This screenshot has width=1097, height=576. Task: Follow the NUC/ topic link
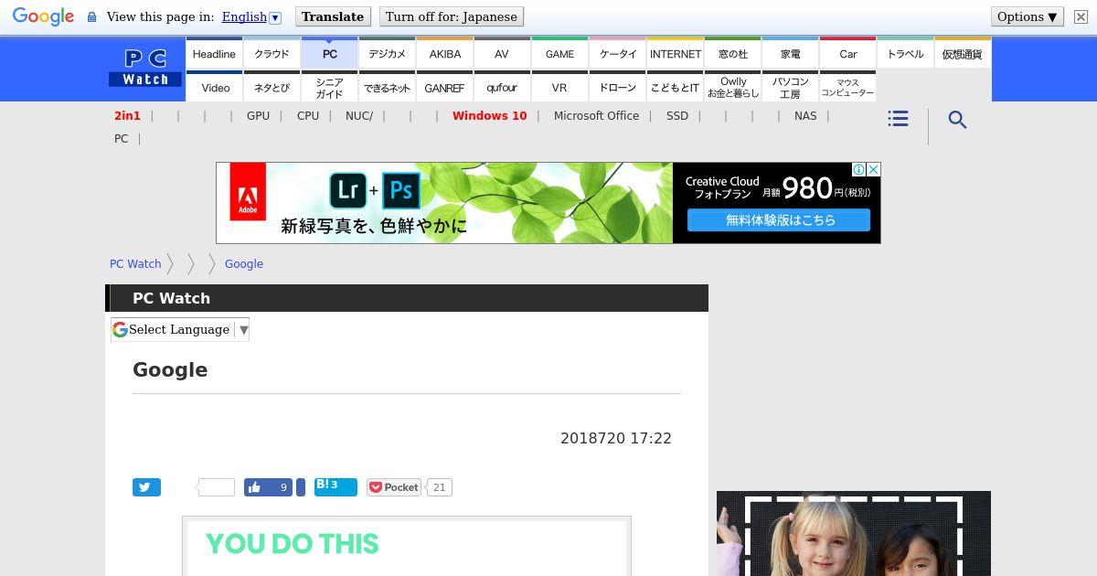359,115
